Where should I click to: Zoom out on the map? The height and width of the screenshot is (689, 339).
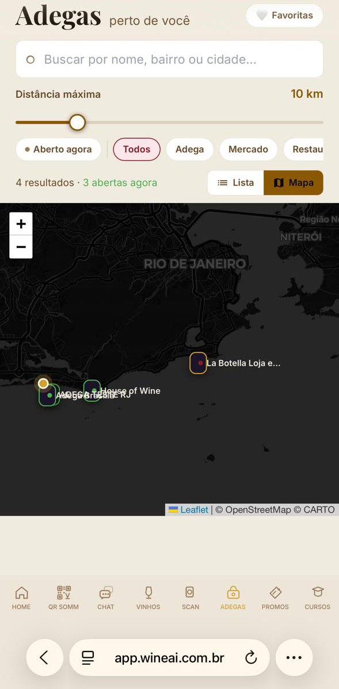pyautogui.click(x=21, y=247)
